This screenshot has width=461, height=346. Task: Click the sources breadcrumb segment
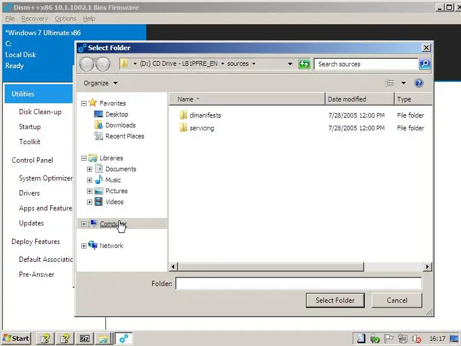pyautogui.click(x=238, y=63)
